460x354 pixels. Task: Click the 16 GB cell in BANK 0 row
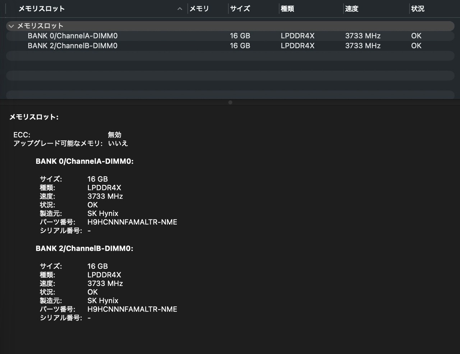[x=240, y=36]
